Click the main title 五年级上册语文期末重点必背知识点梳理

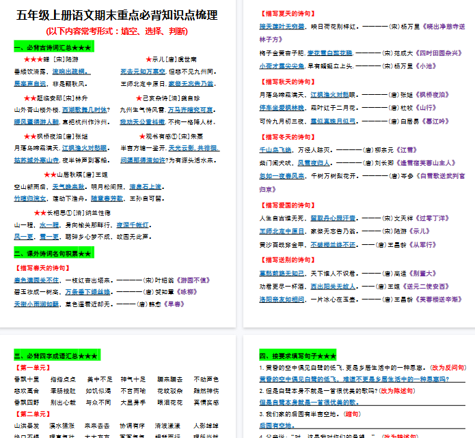click(x=118, y=15)
